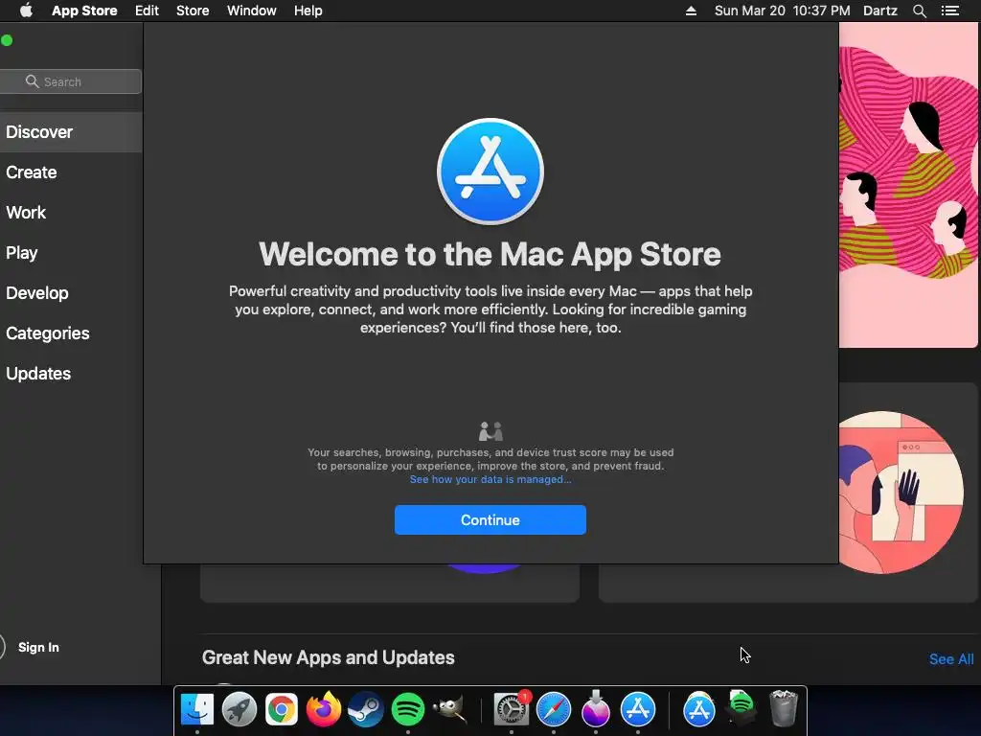Open Google Chrome from the dock

[282, 709]
